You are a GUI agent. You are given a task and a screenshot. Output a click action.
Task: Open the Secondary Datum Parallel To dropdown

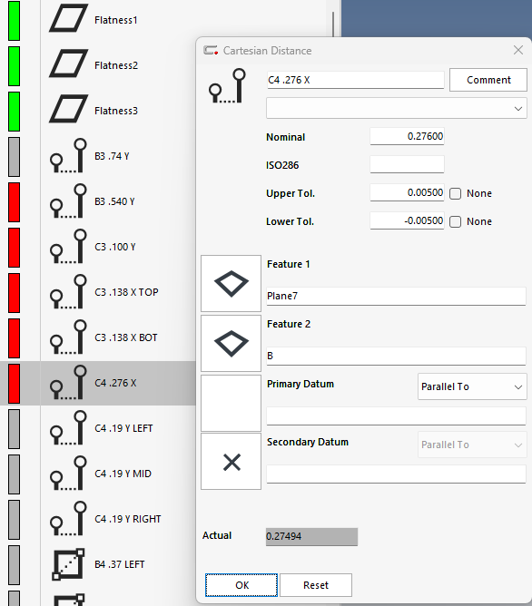click(x=472, y=445)
